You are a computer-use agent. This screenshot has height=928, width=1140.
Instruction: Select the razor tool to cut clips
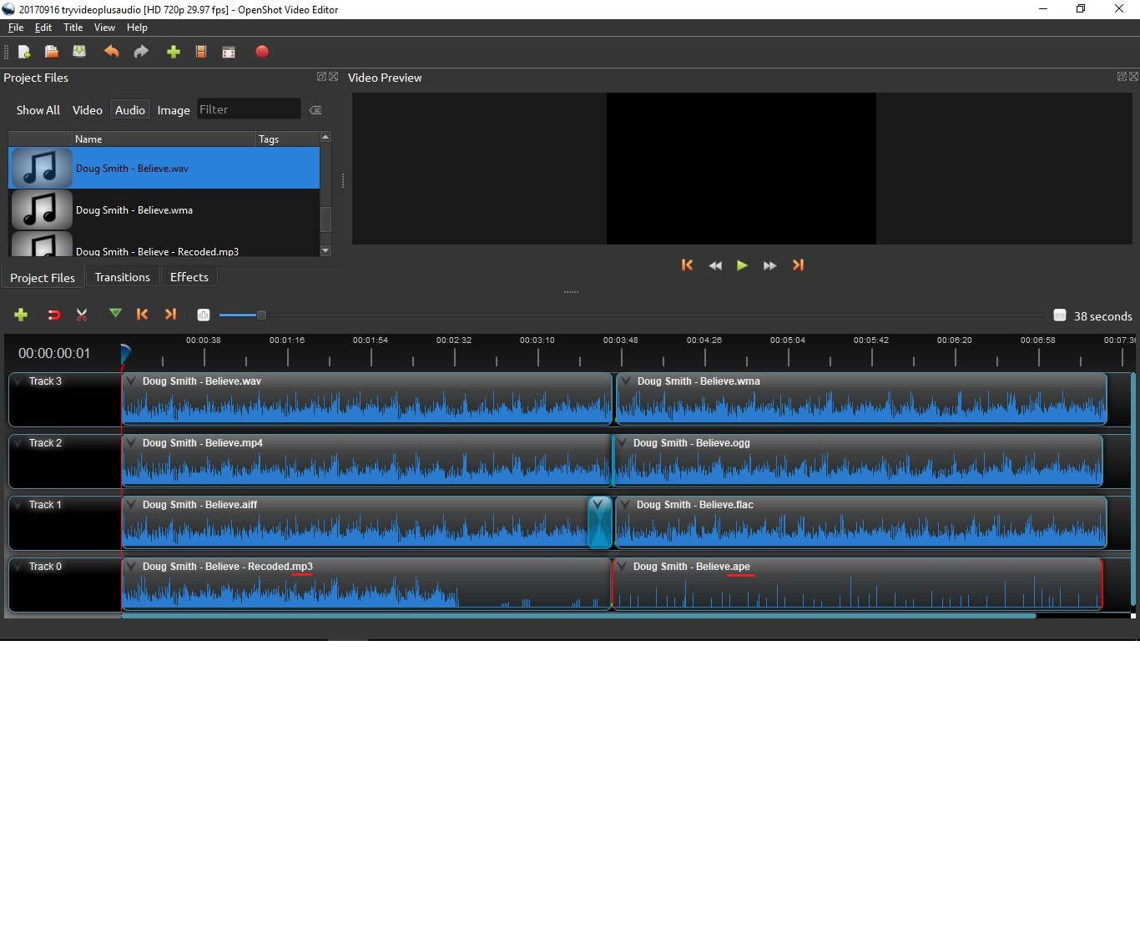click(x=82, y=315)
